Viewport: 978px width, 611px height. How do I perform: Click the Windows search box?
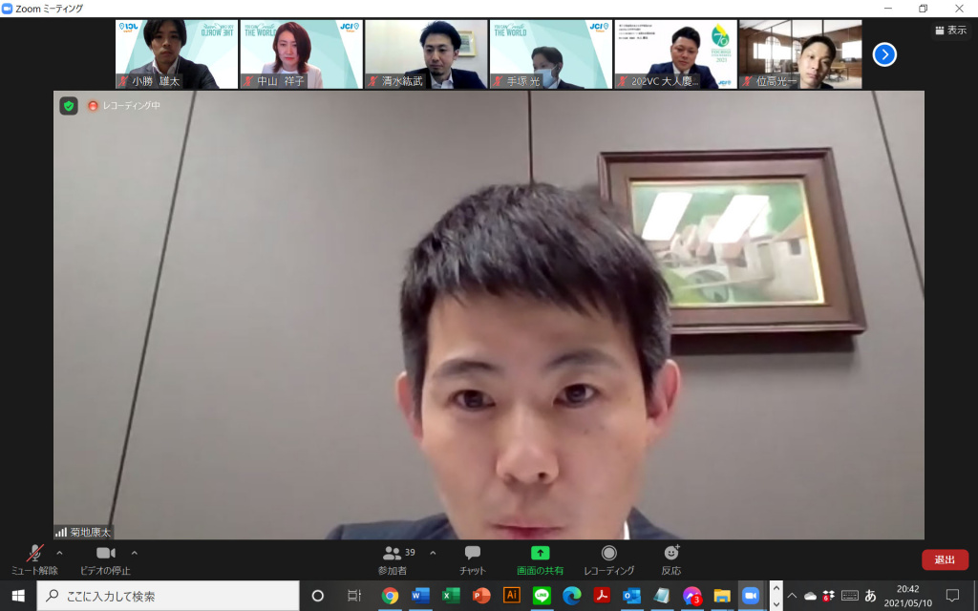(167, 596)
